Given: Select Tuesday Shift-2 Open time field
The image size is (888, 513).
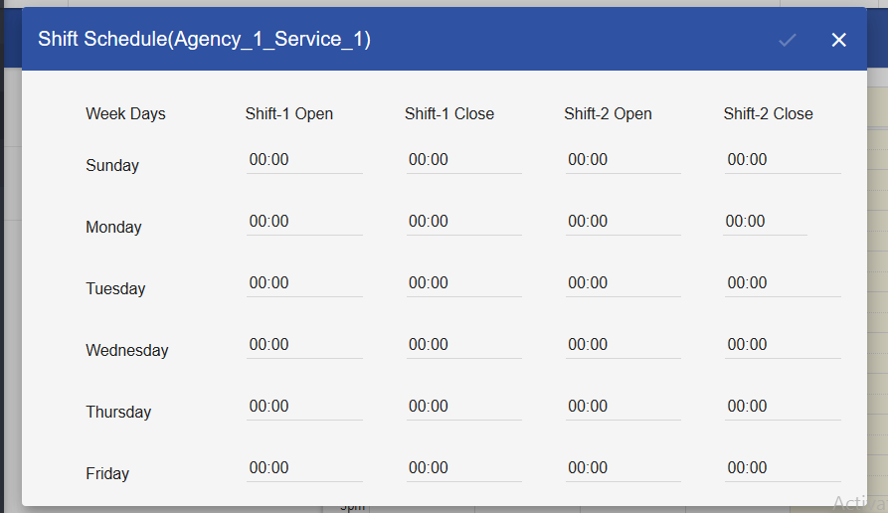Looking at the screenshot, I should [x=622, y=283].
